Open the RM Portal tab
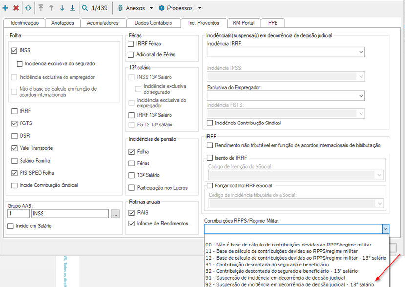The height and width of the screenshot is (287, 405). tap(243, 23)
